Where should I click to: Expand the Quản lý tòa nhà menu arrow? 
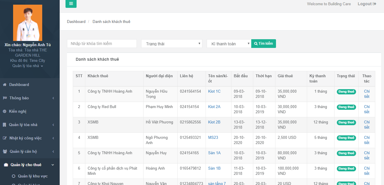click(53, 125)
